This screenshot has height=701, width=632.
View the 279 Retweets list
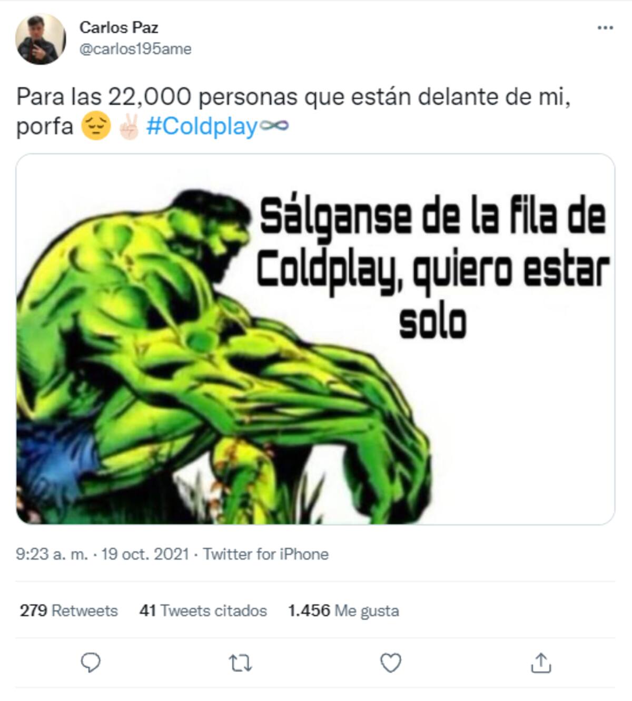[69, 610]
